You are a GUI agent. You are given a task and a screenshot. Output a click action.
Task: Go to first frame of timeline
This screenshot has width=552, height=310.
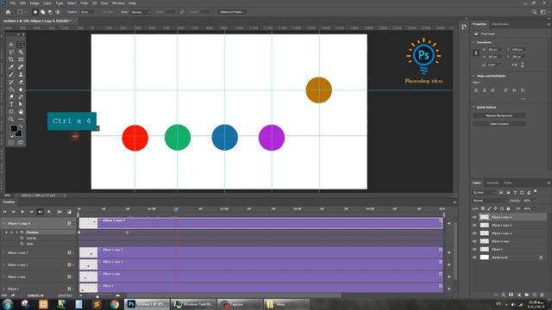pos(4,212)
